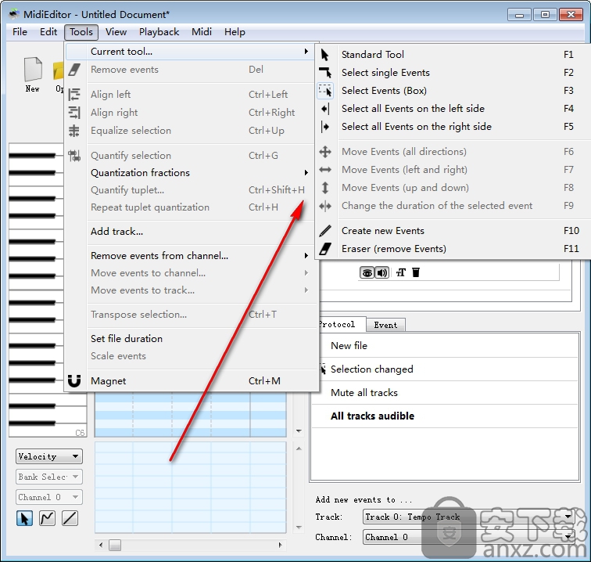The height and width of the screenshot is (562, 591).
Task: Choose Add track... menu entry
Action: pos(192,232)
